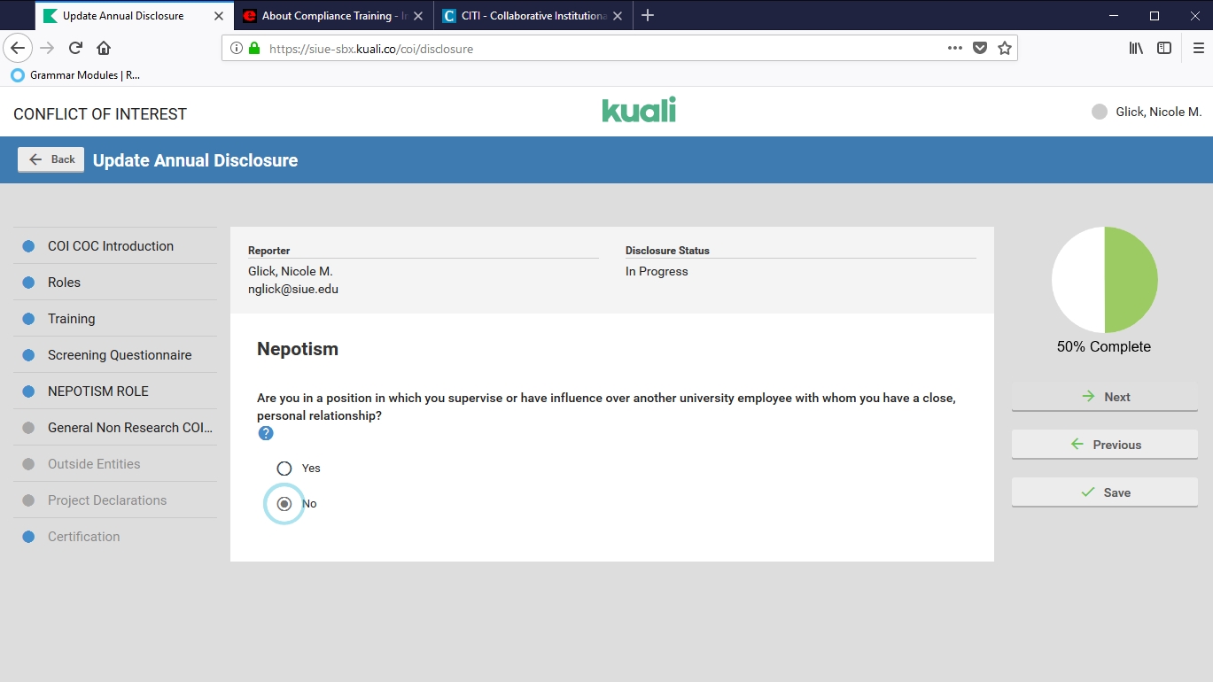Open the Library icon in toolbar
Image resolution: width=1213 pixels, height=682 pixels.
[x=1136, y=48]
